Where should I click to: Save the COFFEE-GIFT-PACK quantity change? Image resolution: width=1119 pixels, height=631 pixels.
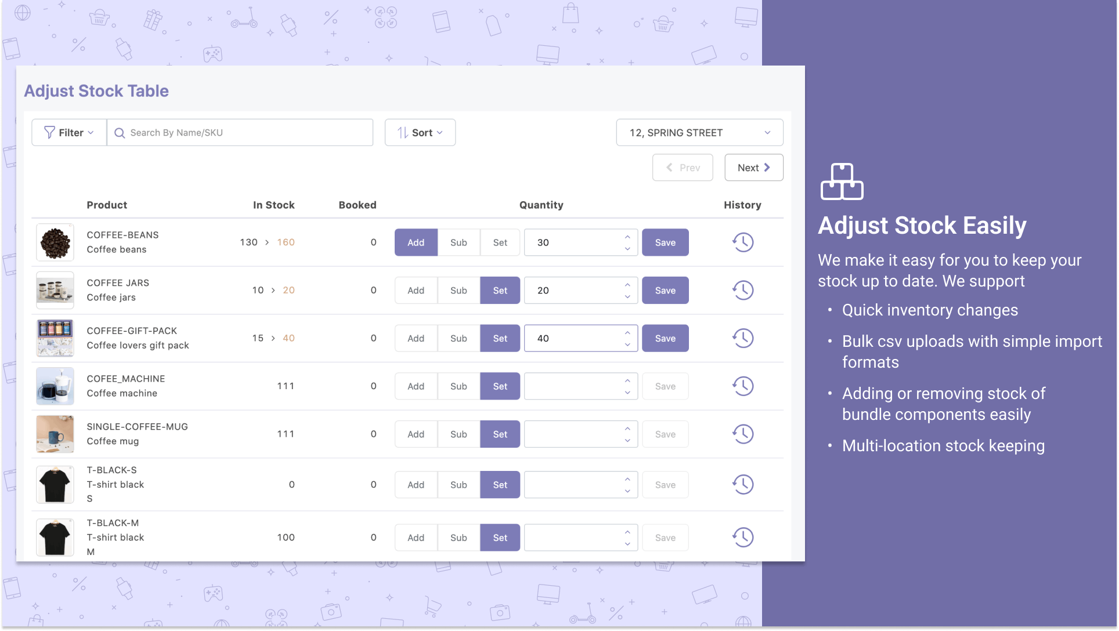[665, 338]
